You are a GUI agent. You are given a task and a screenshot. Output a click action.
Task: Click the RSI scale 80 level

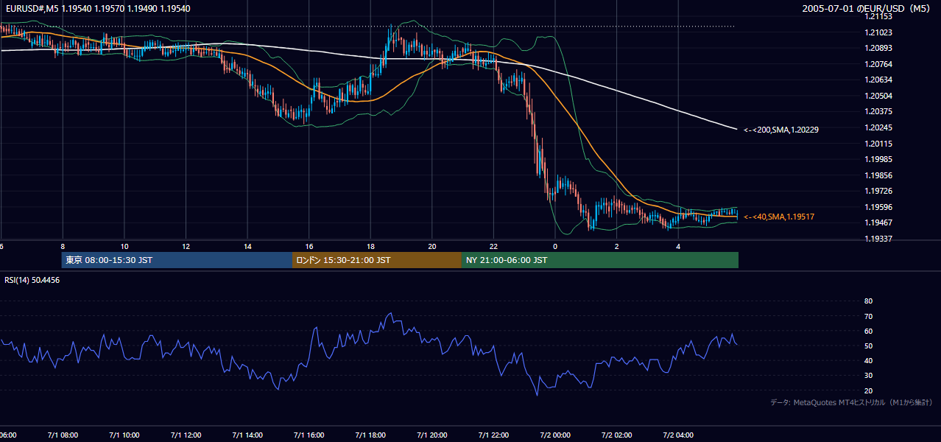(x=869, y=301)
